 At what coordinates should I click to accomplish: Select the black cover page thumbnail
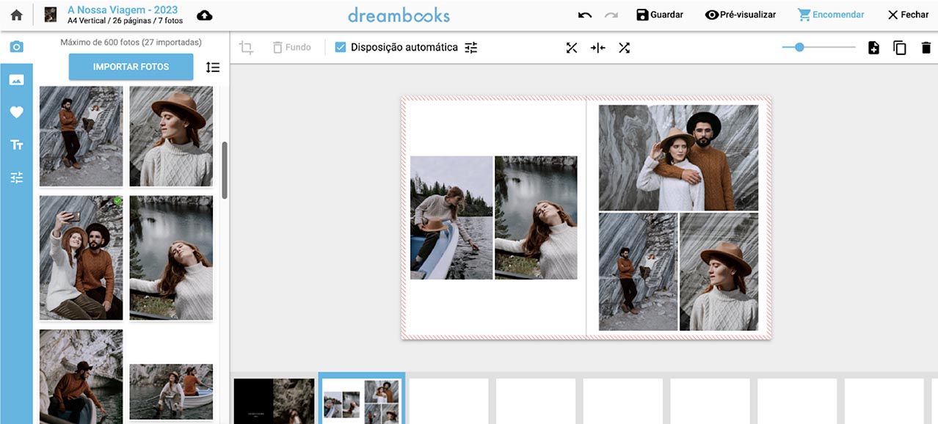pos(274,401)
